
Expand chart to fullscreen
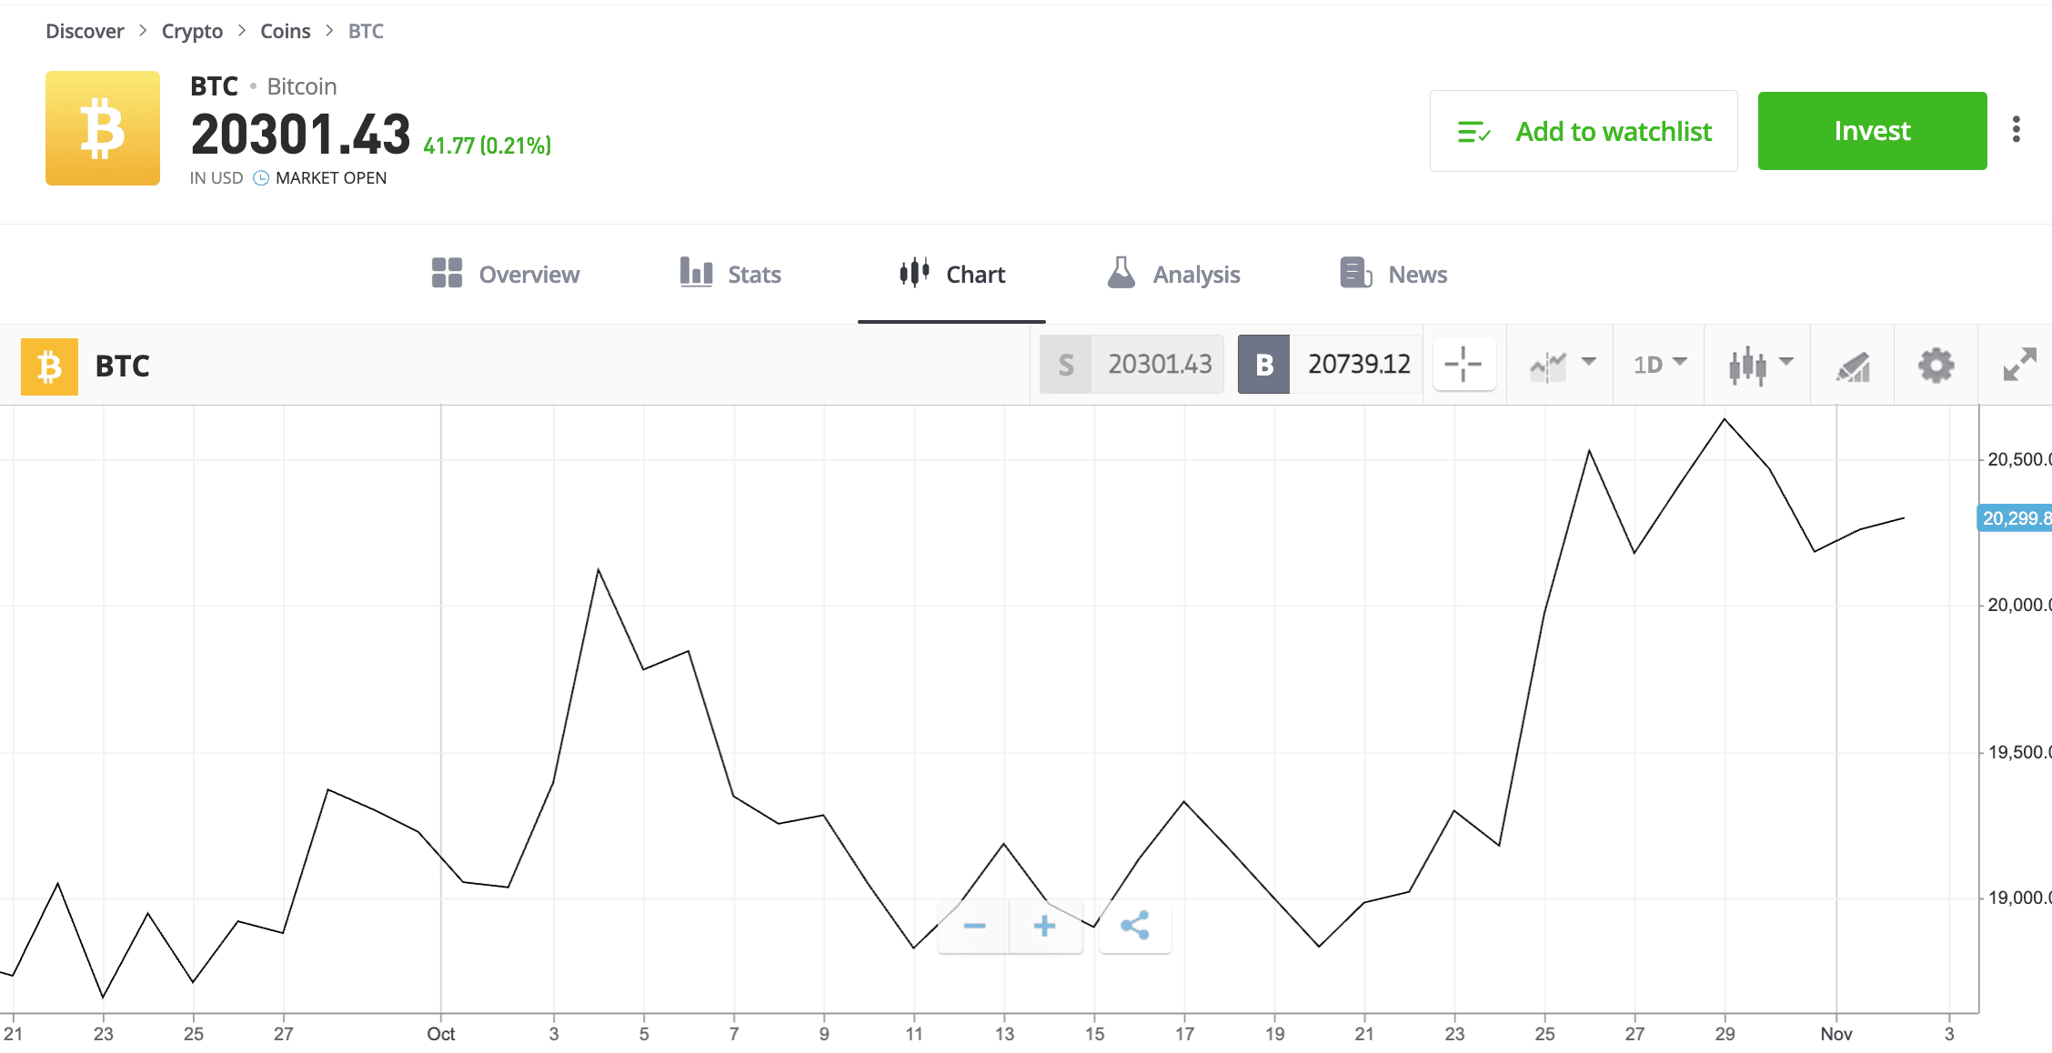[2019, 365]
